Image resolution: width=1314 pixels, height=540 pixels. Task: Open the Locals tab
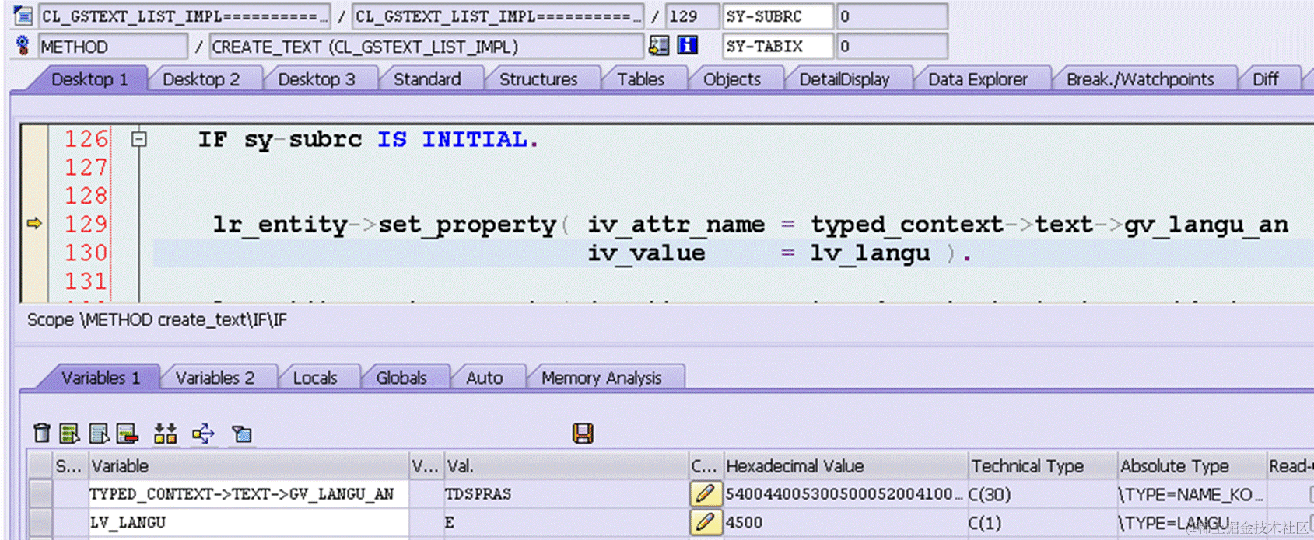[315, 378]
